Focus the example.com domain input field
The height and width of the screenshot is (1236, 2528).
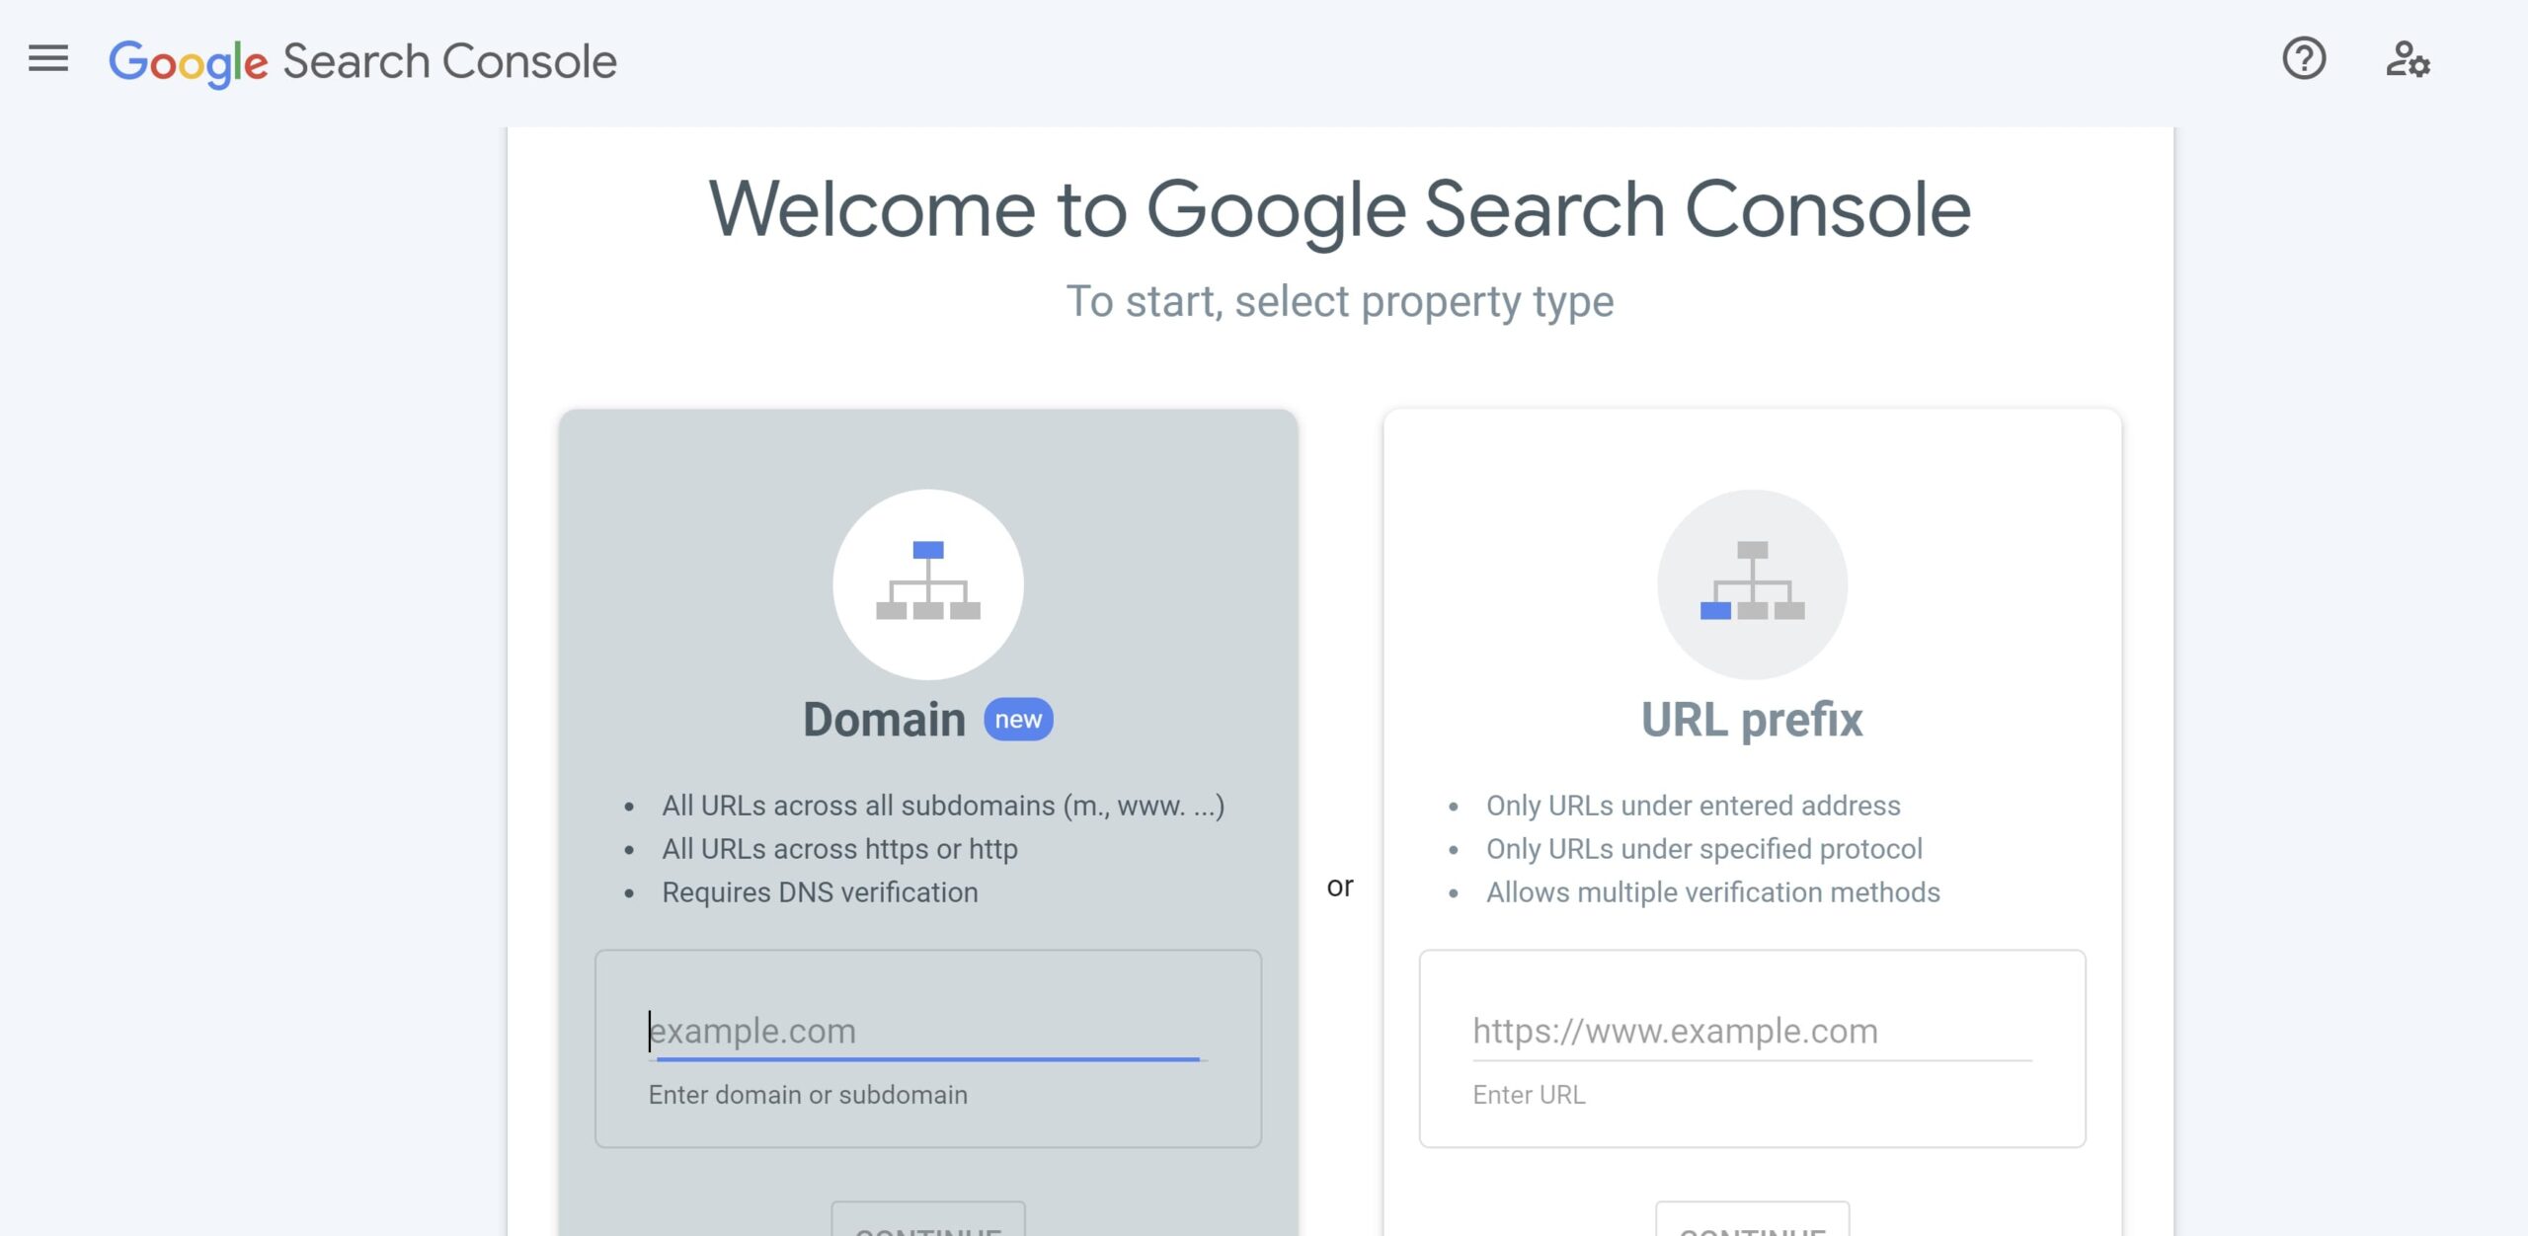[x=926, y=1031]
